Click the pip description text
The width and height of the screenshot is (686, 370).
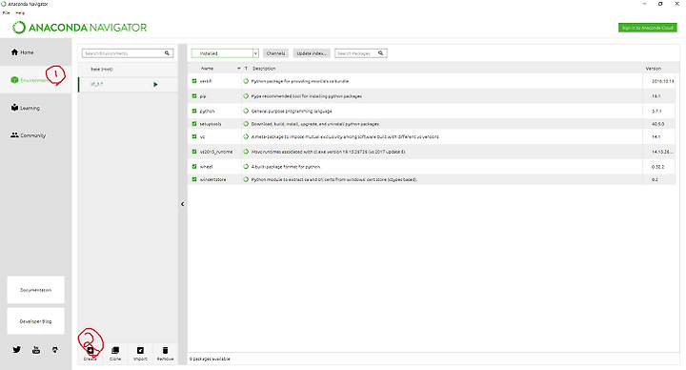coord(306,96)
